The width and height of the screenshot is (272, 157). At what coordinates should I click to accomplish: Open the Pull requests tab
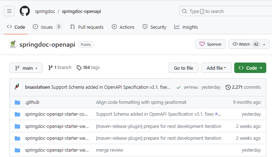tap(87, 27)
